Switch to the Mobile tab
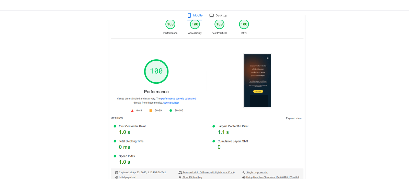 pos(195,15)
